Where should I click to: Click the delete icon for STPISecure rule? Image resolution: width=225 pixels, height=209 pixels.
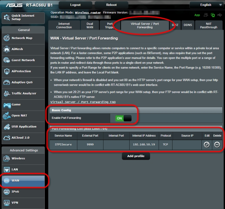click(217, 145)
